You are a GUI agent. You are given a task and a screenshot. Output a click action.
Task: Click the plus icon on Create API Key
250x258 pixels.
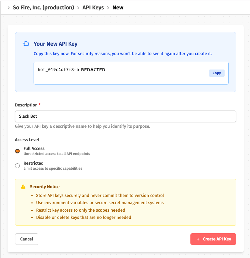197,239
